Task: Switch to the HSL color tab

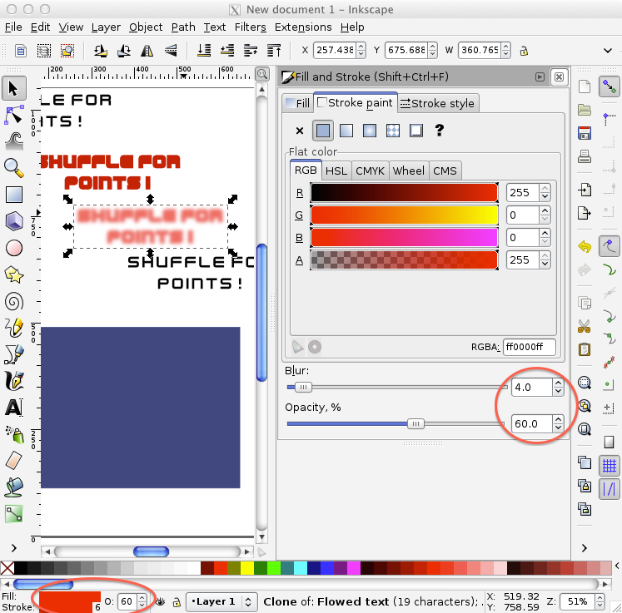Action: [x=336, y=171]
